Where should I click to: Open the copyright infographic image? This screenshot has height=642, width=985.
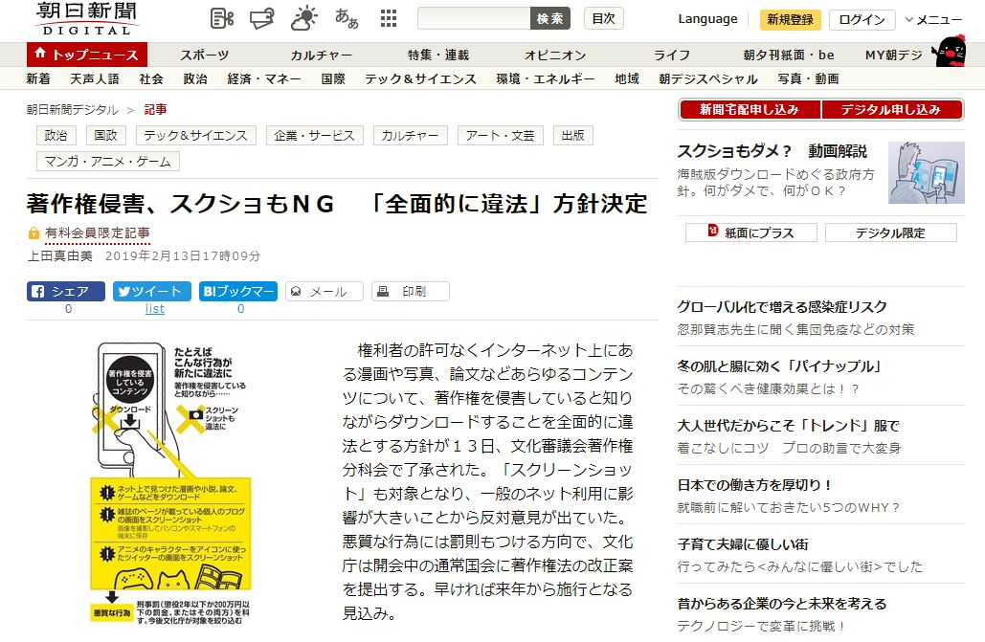coord(170,484)
